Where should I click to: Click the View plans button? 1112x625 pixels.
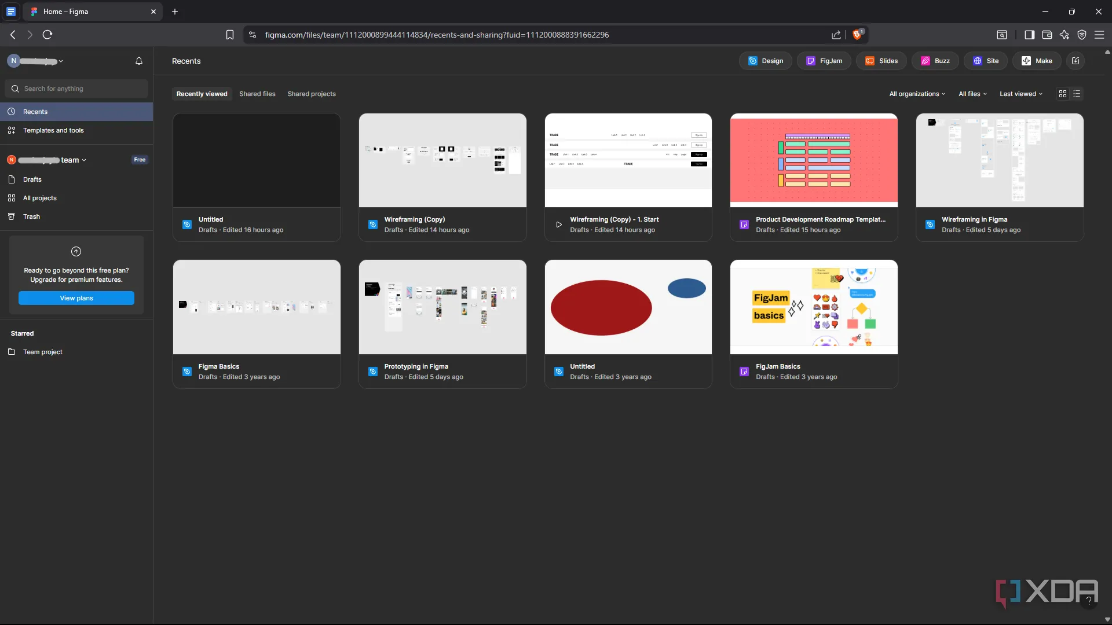[76, 298]
